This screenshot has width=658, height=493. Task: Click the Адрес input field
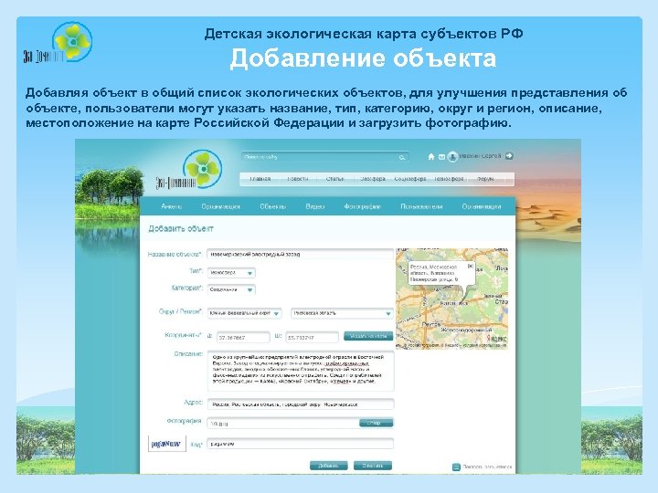pyautogui.click(x=301, y=404)
